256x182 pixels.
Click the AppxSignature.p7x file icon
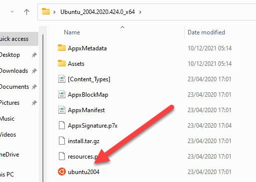pos(62,125)
